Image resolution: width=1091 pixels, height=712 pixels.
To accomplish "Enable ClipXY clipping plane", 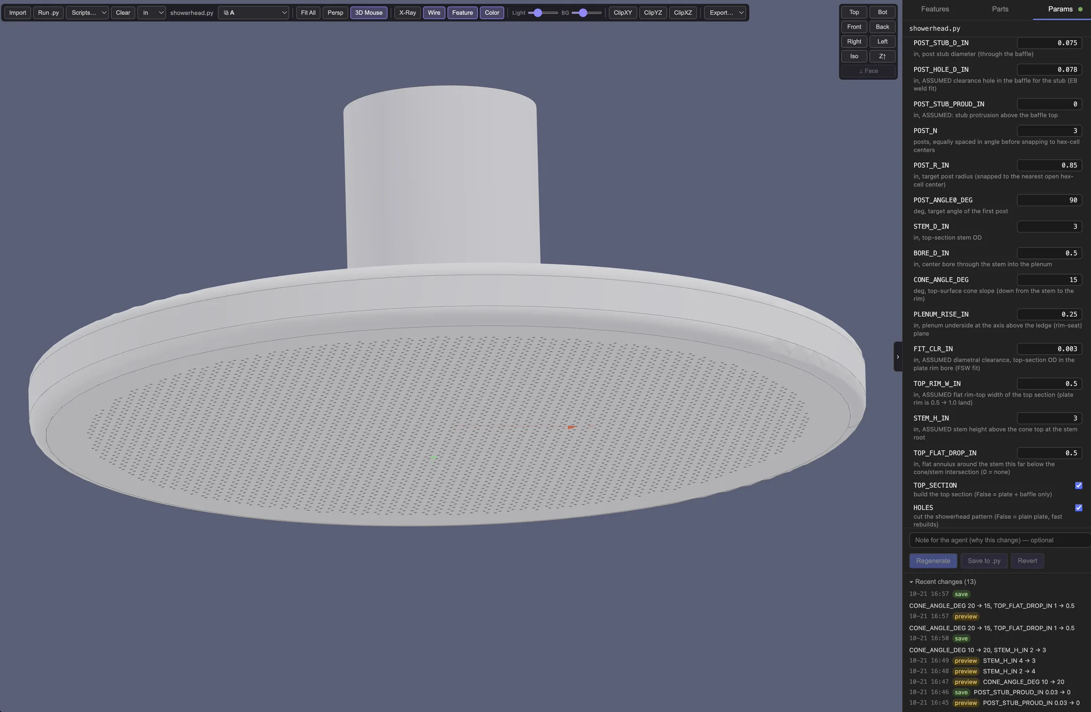I will [x=623, y=13].
